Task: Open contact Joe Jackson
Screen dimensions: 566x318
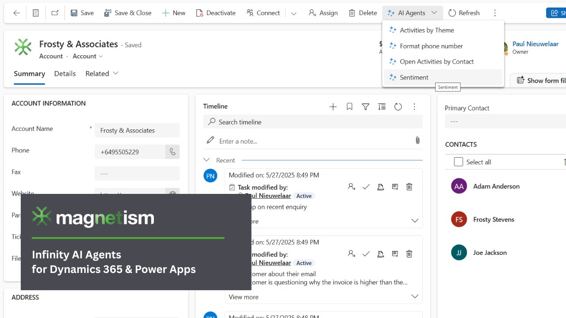Action: tap(490, 253)
